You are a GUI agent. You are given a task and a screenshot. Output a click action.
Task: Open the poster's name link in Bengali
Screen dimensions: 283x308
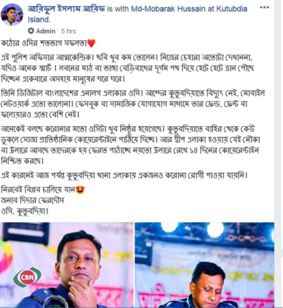(66, 9)
